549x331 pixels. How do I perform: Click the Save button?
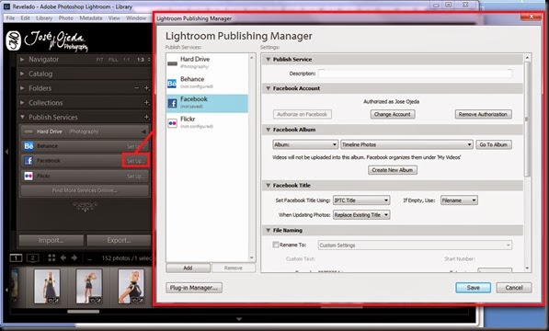pyautogui.click(x=473, y=288)
